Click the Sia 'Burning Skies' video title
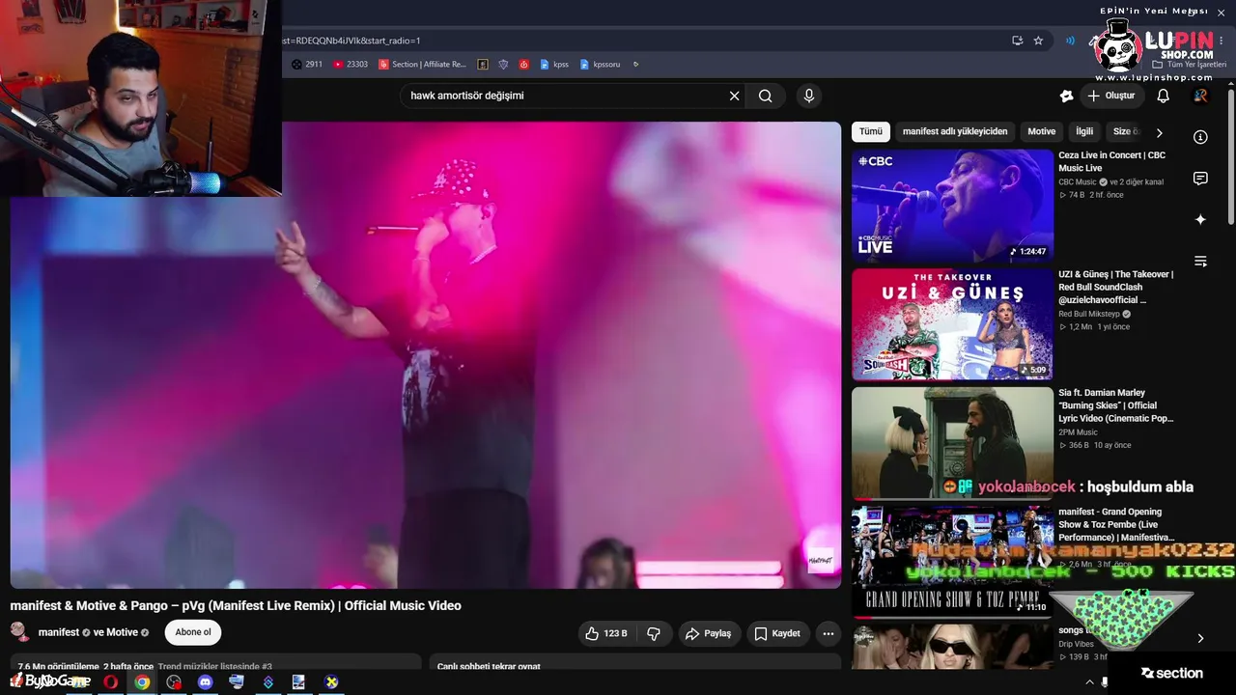This screenshot has height=695, width=1236. (1116, 405)
